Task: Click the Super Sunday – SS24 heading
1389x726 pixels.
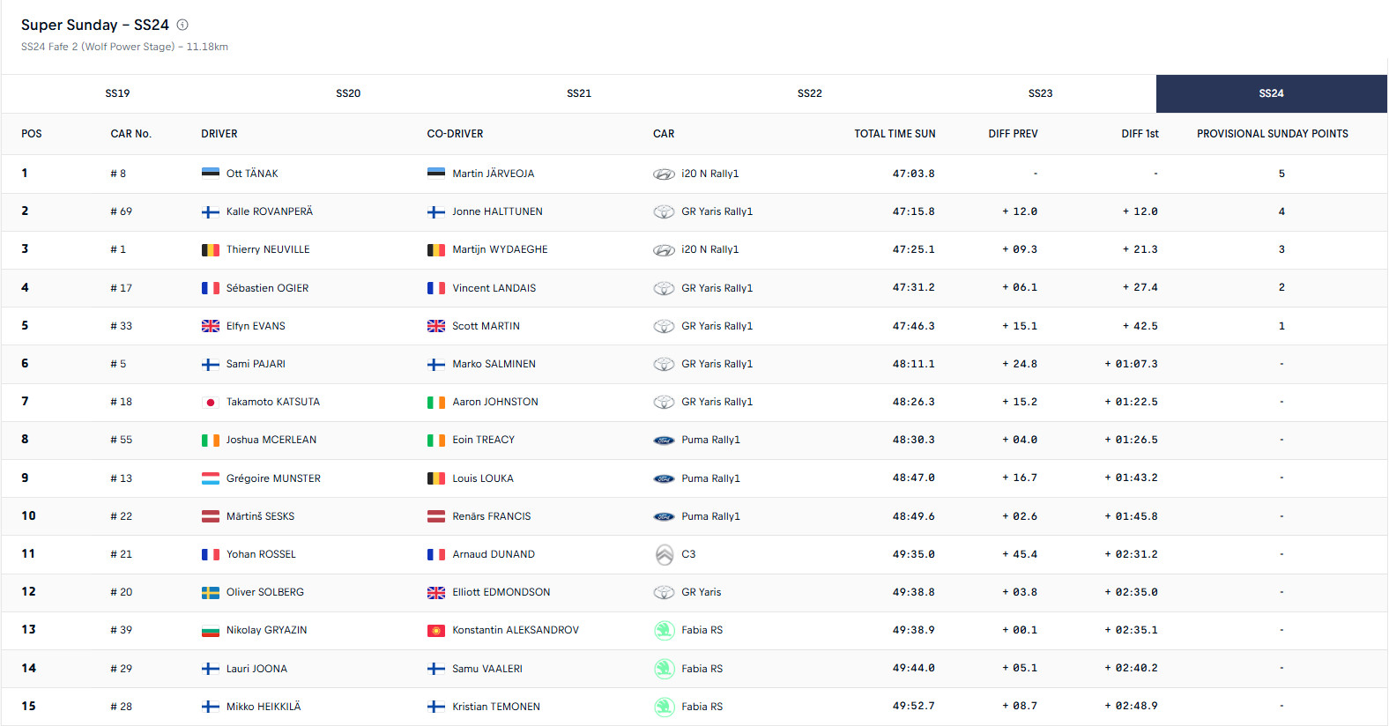Action: (x=95, y=25)
